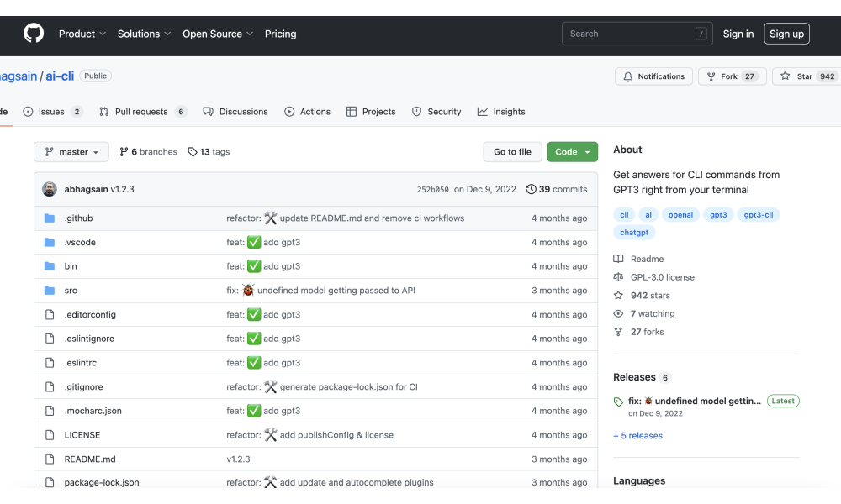Image resolution: width=841 pixels, height=504 pixels.
Task: Click the abhagsain author avatar
Action: pyautogui.click(x=50, y=189)
